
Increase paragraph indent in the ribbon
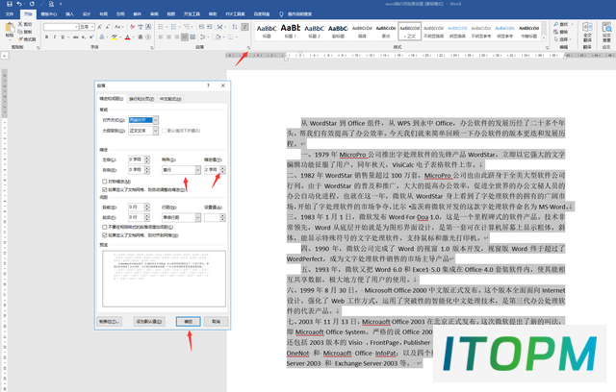pos(210,27)
